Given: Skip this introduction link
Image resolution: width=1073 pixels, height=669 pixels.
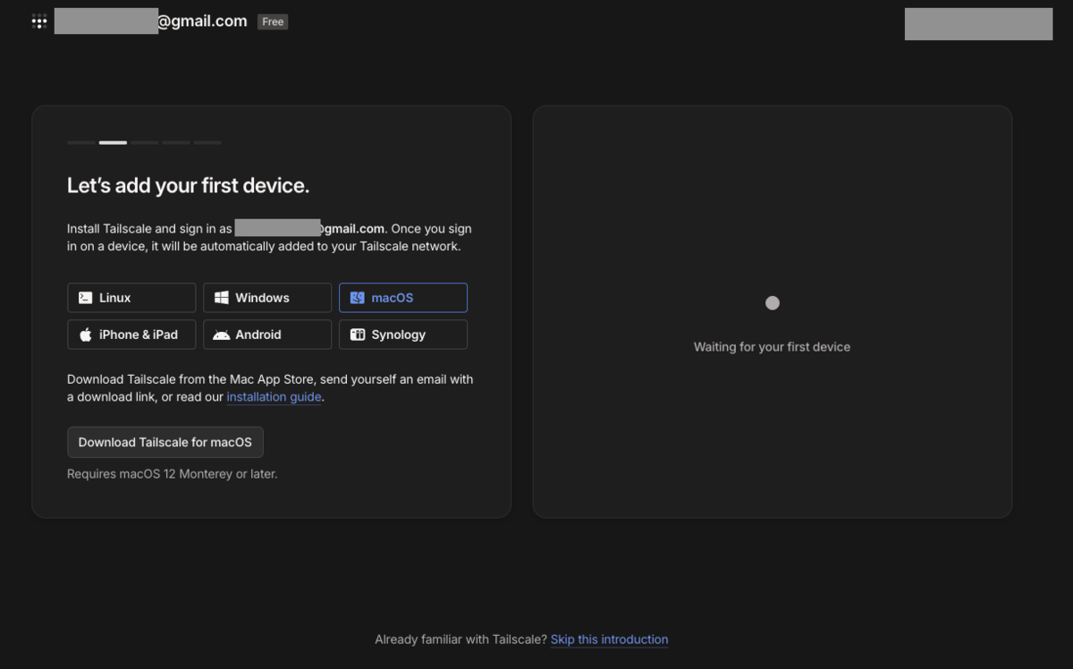Looking at the screenshot, I should coord(609,639).
